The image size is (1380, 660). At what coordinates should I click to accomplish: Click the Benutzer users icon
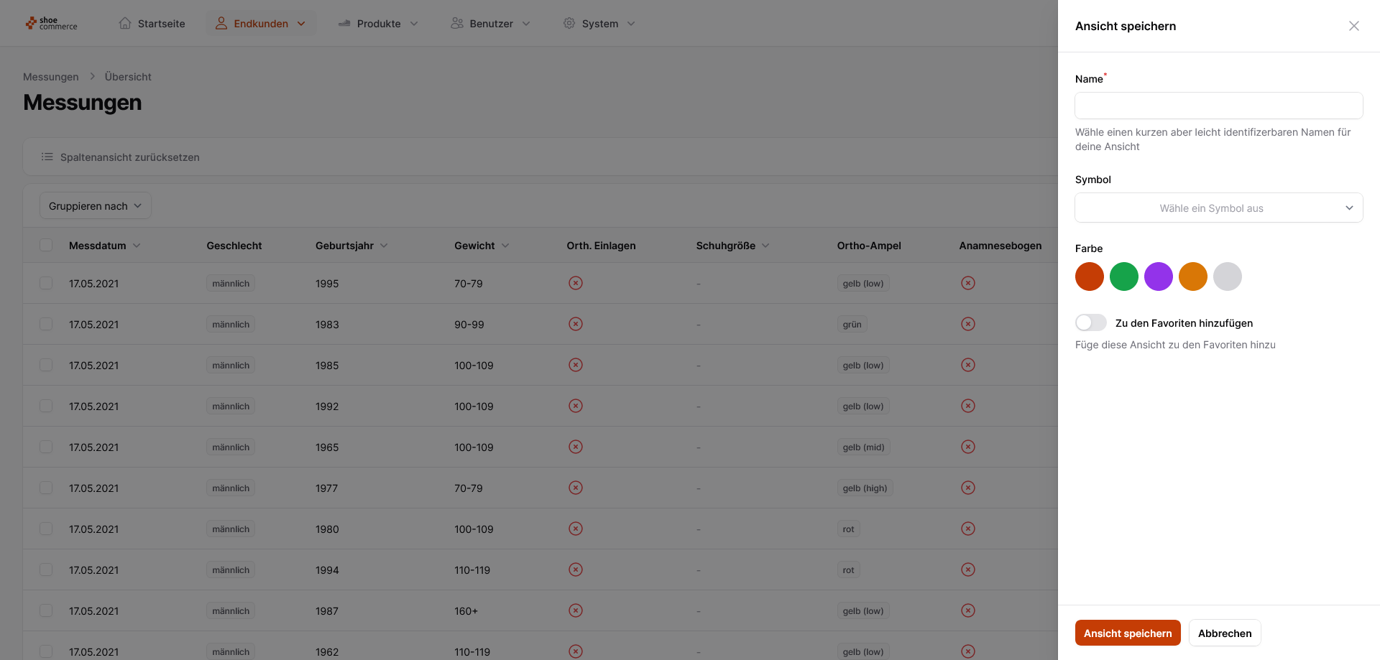457,23
